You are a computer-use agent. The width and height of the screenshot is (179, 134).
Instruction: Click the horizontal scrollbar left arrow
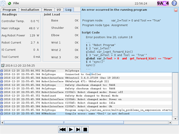tap(2, 123)
